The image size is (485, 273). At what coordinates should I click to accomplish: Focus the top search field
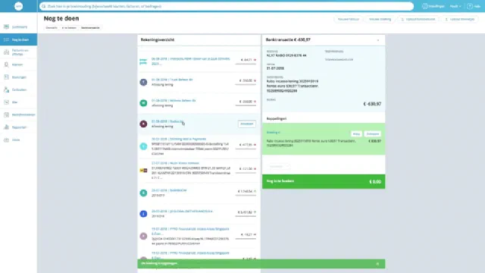[x=227, y=6]
